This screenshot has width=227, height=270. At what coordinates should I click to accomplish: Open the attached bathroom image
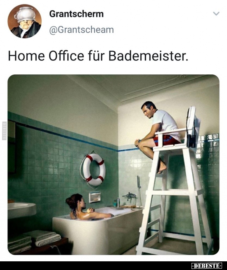click(113, 165)
